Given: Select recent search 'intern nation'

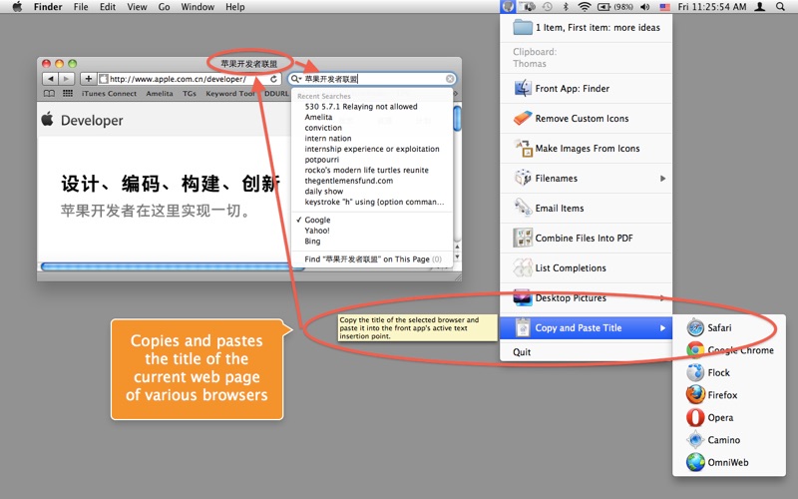Looking at the screenshot, I should tap(328, 139).
